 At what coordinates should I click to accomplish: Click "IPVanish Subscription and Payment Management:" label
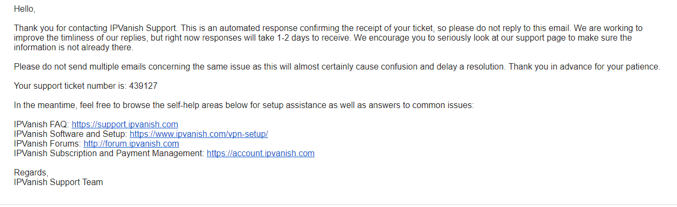pos(109,153)
